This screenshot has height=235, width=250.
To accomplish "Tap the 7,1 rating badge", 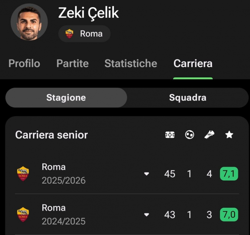I will [229, 174].
